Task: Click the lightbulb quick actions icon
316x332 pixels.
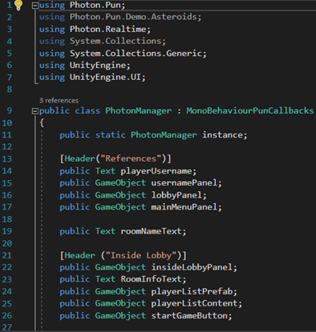Action: (x=18, y=6)
